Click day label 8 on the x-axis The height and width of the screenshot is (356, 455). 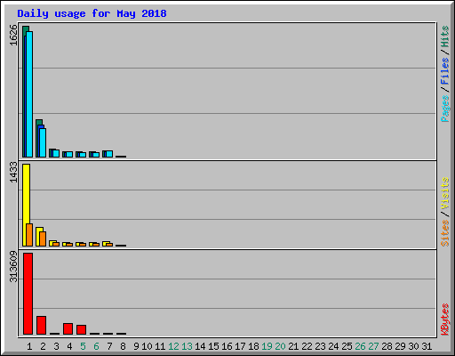pyautogui.click(x=123, y=346)
